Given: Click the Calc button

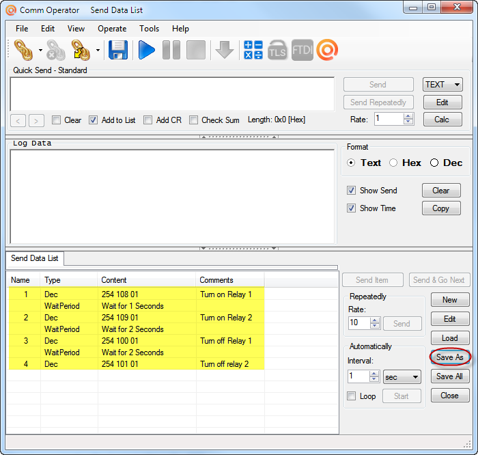Looking at the screenshot, I should point(442,120).
